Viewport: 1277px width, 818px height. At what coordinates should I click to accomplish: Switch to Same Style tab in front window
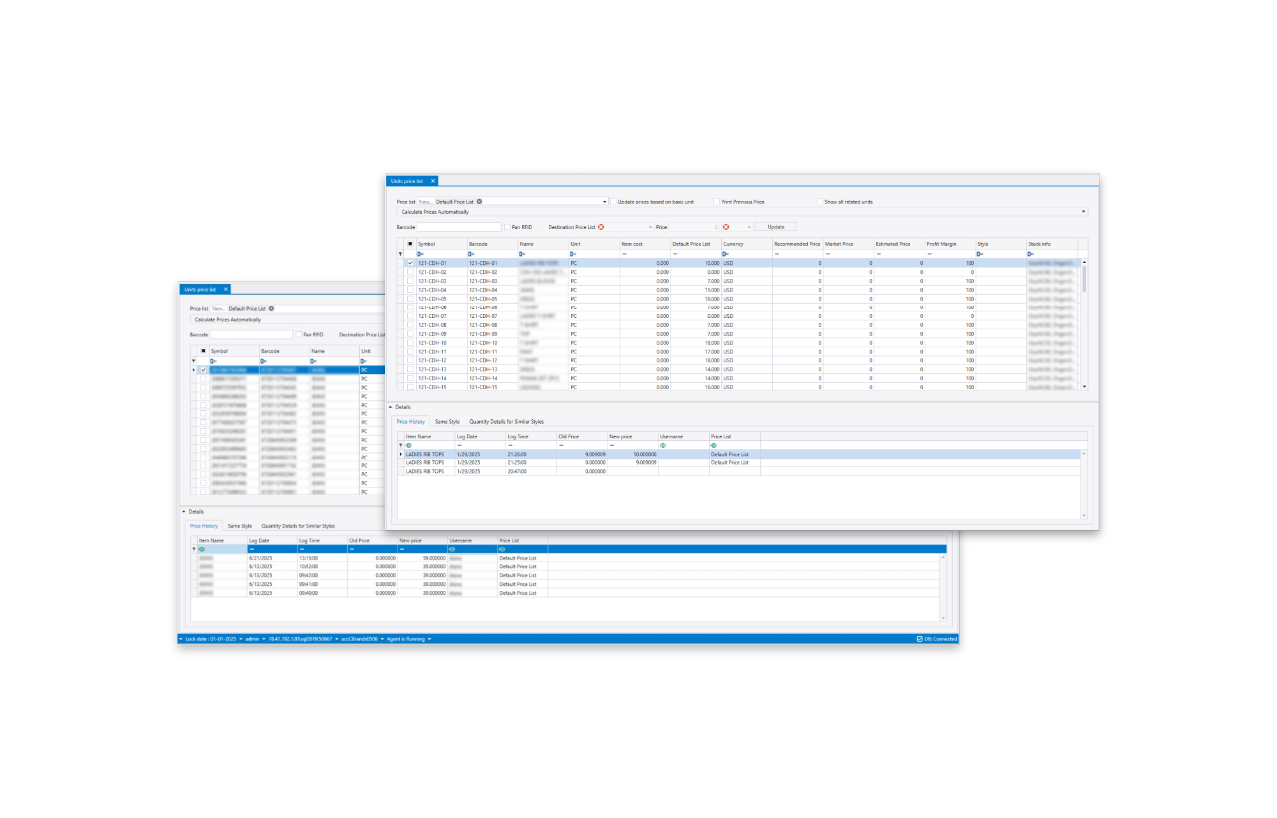point(447,422)
